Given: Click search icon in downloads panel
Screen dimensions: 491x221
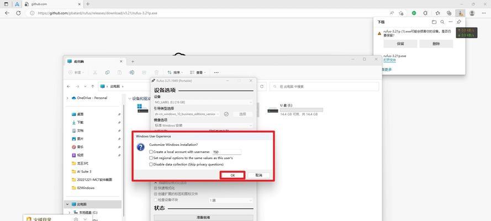Looking at the screenshot, I should pos(442,22).
